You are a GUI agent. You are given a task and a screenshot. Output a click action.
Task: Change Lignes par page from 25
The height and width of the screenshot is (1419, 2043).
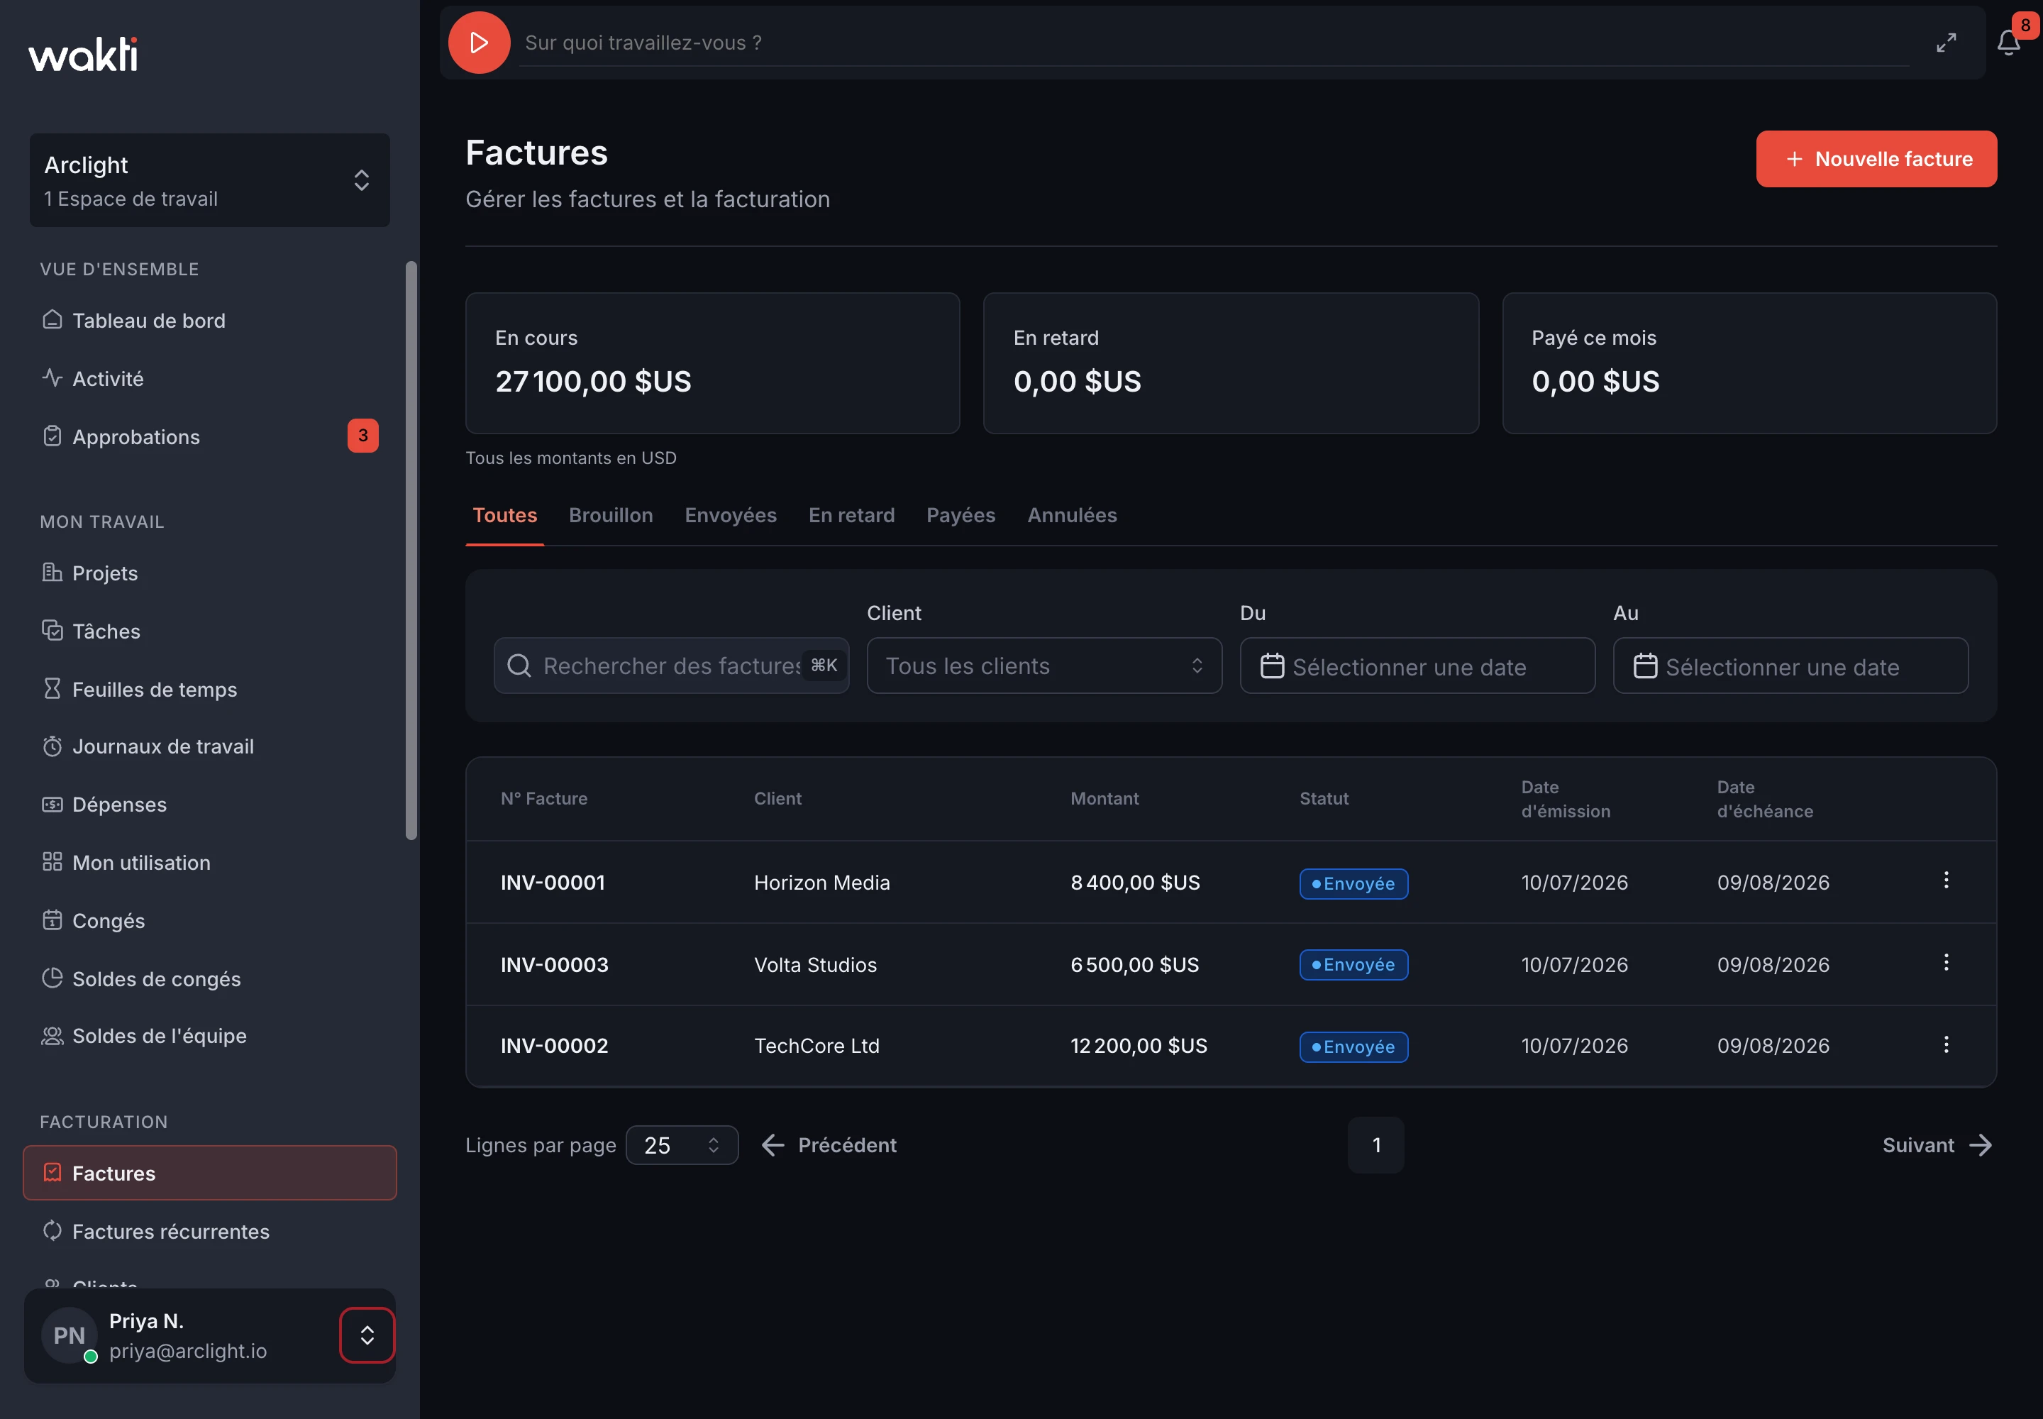click(682, 1145)
